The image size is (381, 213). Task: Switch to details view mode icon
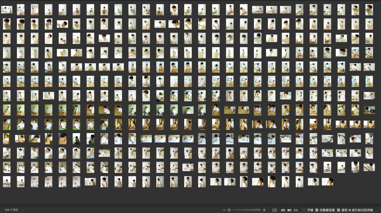click(x=289, y=210)
